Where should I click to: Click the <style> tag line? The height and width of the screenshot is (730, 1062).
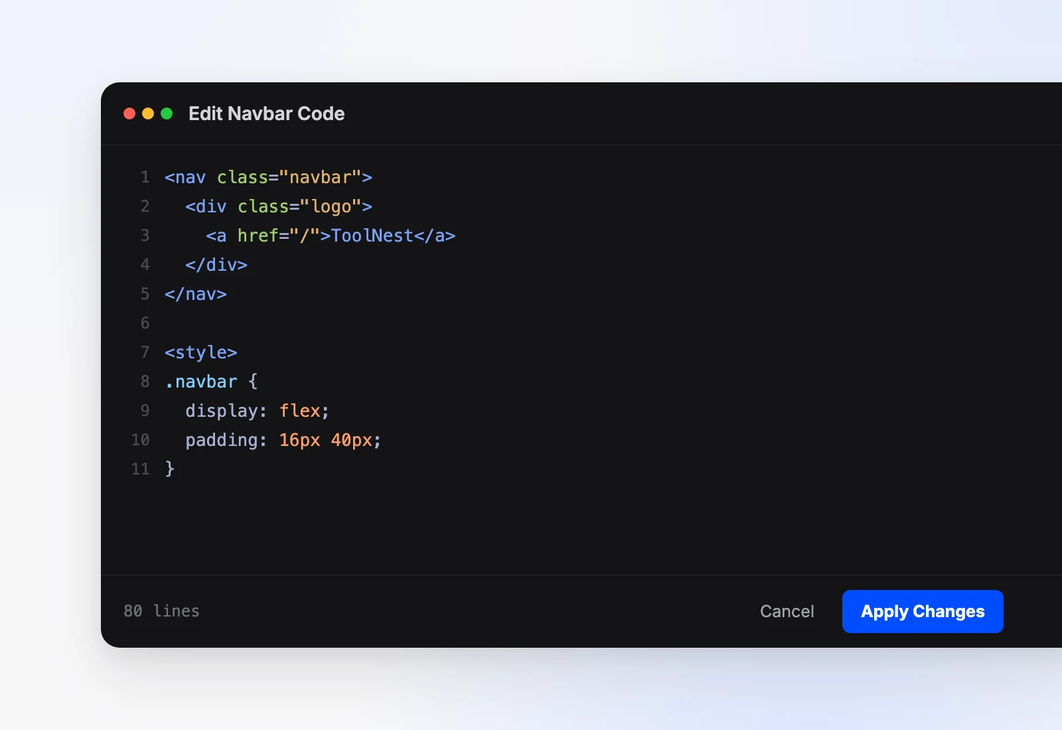click(x=201, y=352)
